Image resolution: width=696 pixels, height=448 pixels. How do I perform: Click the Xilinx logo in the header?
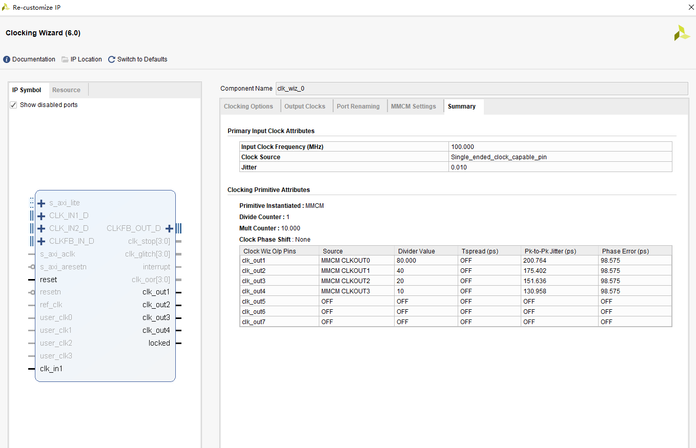682,33
